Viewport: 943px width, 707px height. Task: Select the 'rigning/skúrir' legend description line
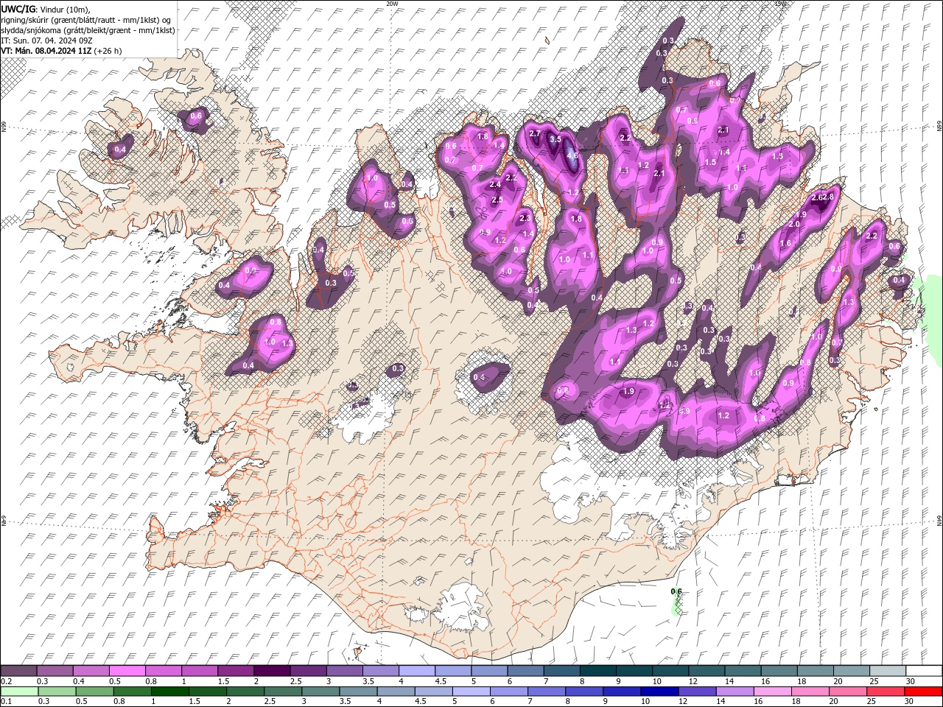point(85,20)
